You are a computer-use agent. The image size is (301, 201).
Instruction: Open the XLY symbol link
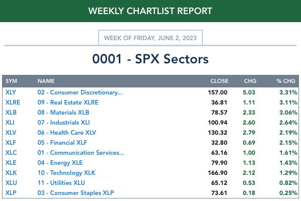[x=11, y=92]
